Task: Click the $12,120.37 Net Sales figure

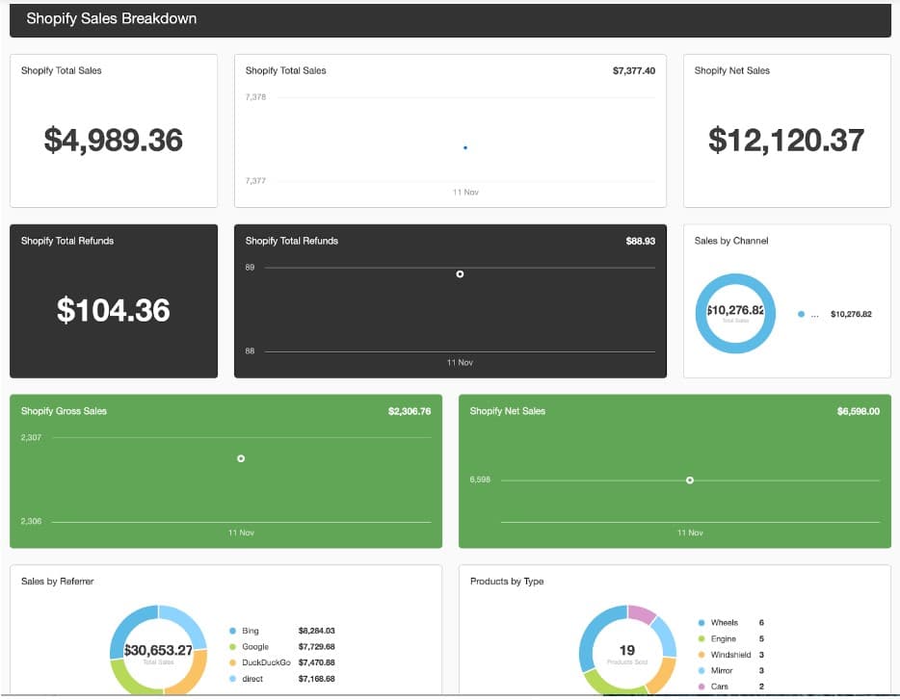Action: [x=785, y=141]
